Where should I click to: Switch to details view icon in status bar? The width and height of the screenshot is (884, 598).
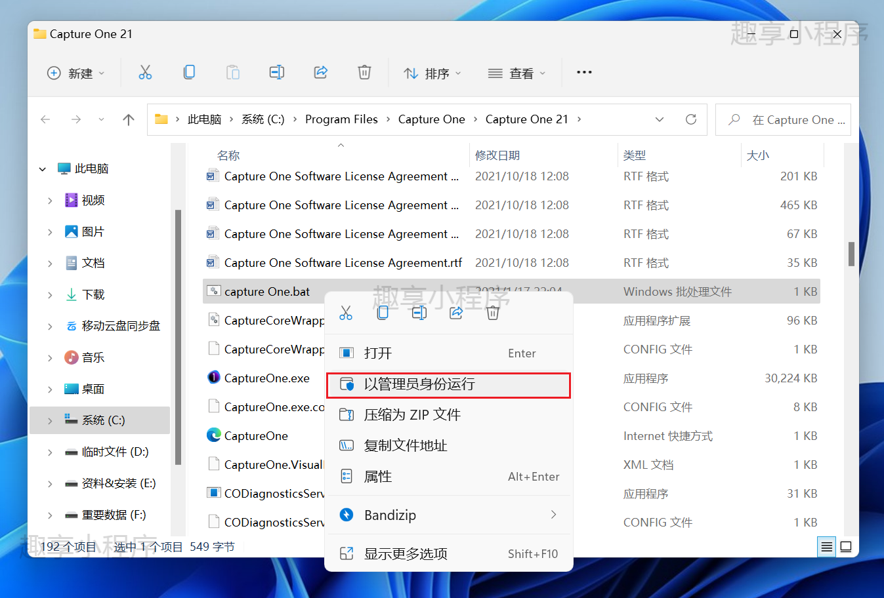tap(827, 547)
